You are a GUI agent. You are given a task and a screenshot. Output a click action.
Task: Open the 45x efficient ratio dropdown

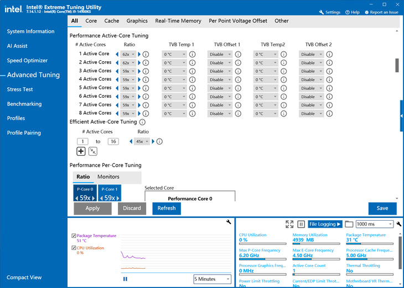click(x=142, y=141)
